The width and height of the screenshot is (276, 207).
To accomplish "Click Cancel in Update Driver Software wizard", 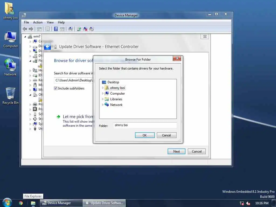I will click(x=196, y=151).
